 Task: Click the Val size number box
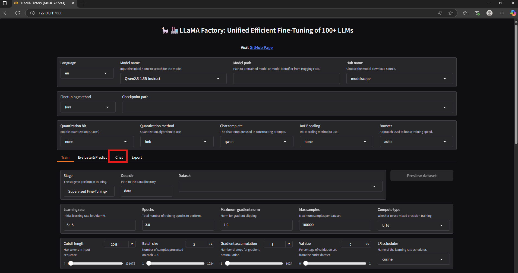[x=352, y=244]
